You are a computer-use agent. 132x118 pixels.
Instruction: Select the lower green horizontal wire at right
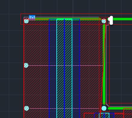(x=120, y=108)
